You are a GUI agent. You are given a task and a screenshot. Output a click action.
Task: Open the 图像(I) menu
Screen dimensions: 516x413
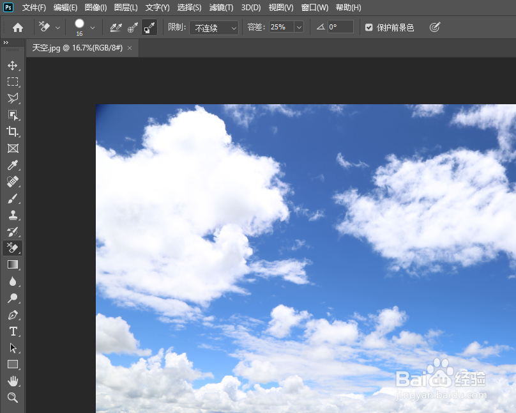(95, 7)
